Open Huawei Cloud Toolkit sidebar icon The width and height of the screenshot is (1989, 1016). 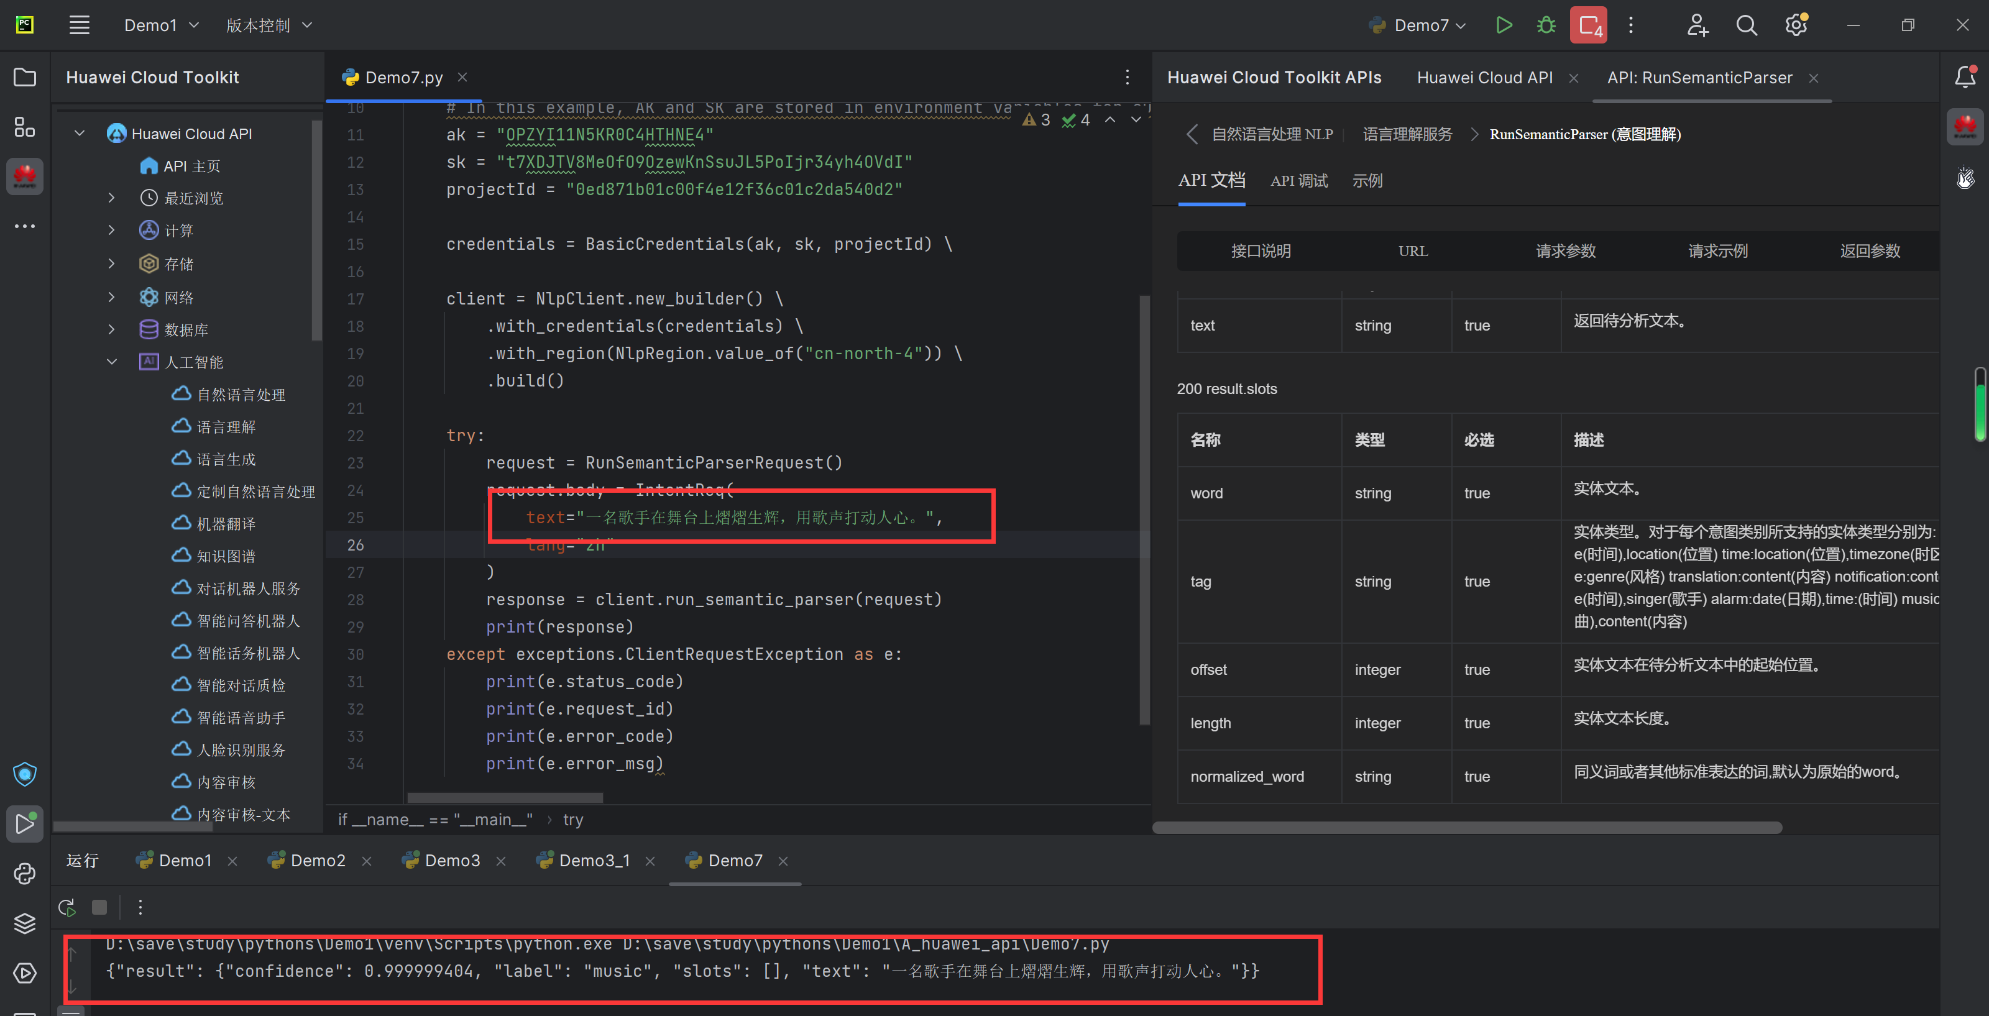tap(25, 177)
